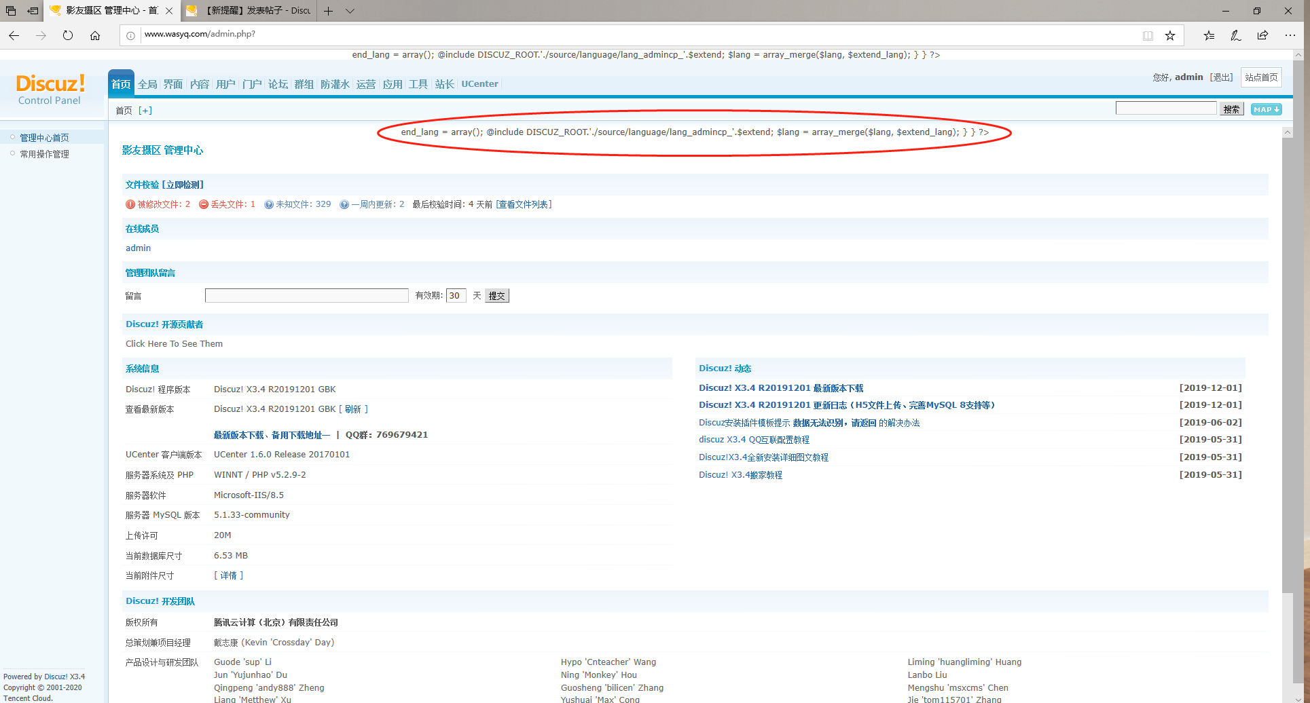Click the browser refresh icon
1310x703 pixels.
pyautogui.click(x=68, y=35)
